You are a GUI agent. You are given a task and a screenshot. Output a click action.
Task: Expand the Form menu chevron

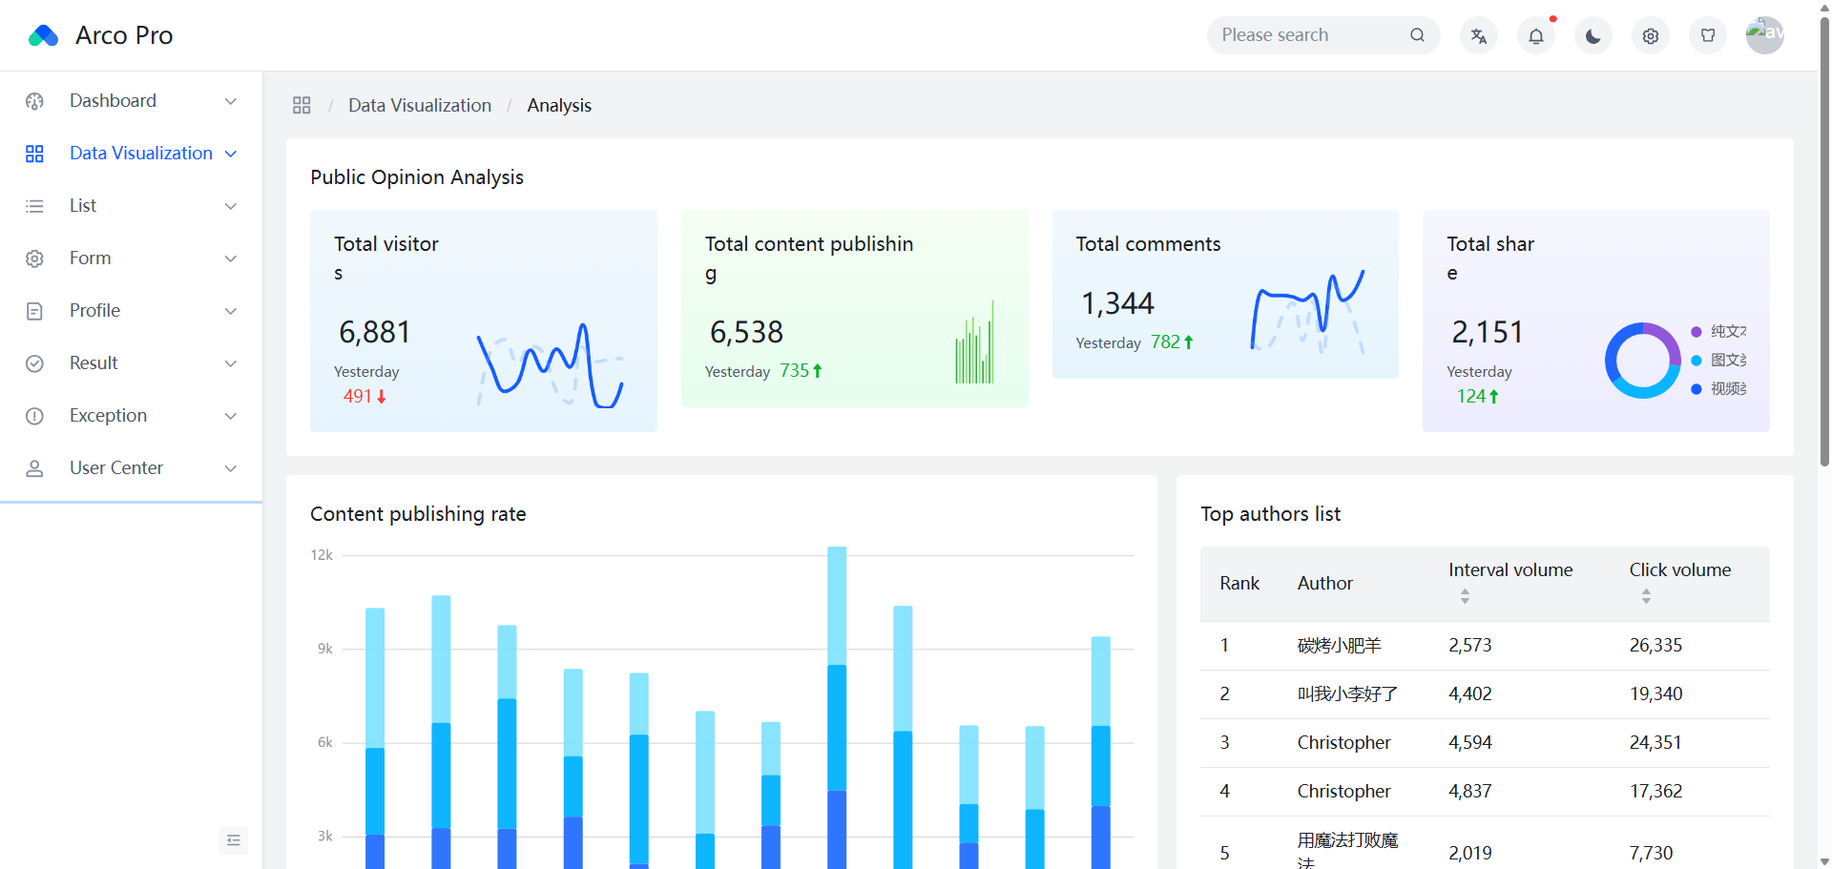coord(230,258)
